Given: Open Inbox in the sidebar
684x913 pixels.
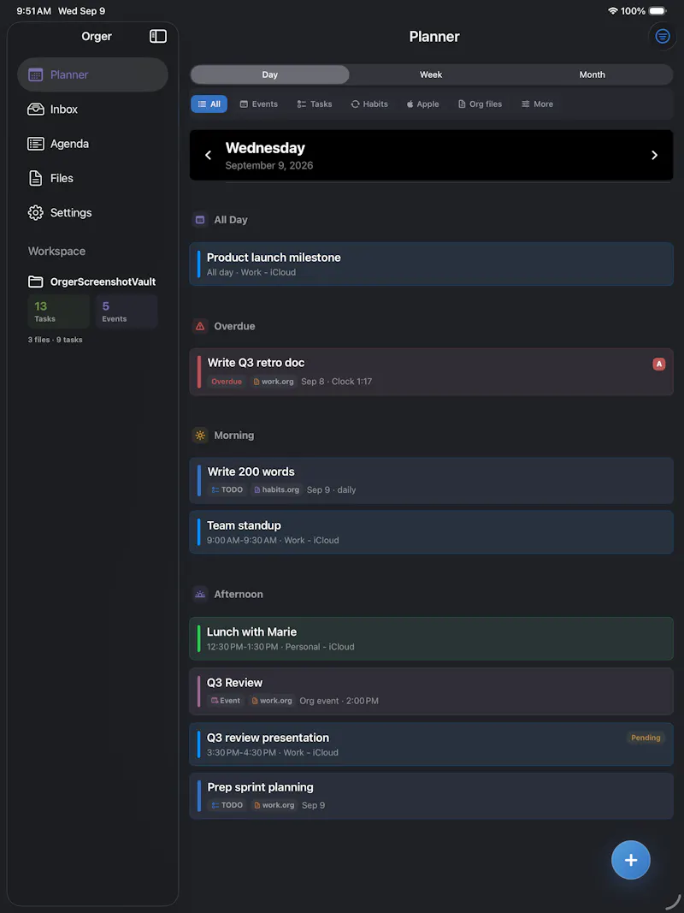Looking at the screenshot, I should pyautogui.click(x=92, y=109).
